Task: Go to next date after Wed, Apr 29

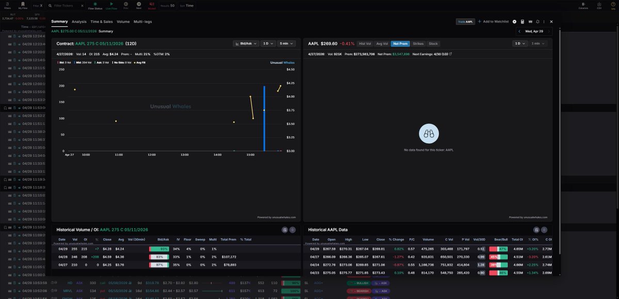Action: [x=549, y=31]
